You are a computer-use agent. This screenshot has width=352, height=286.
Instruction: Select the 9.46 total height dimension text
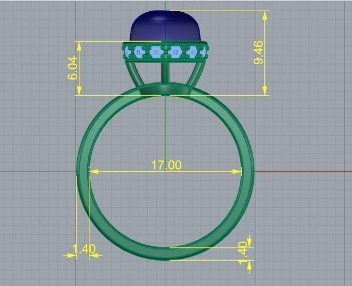point(258,53)
